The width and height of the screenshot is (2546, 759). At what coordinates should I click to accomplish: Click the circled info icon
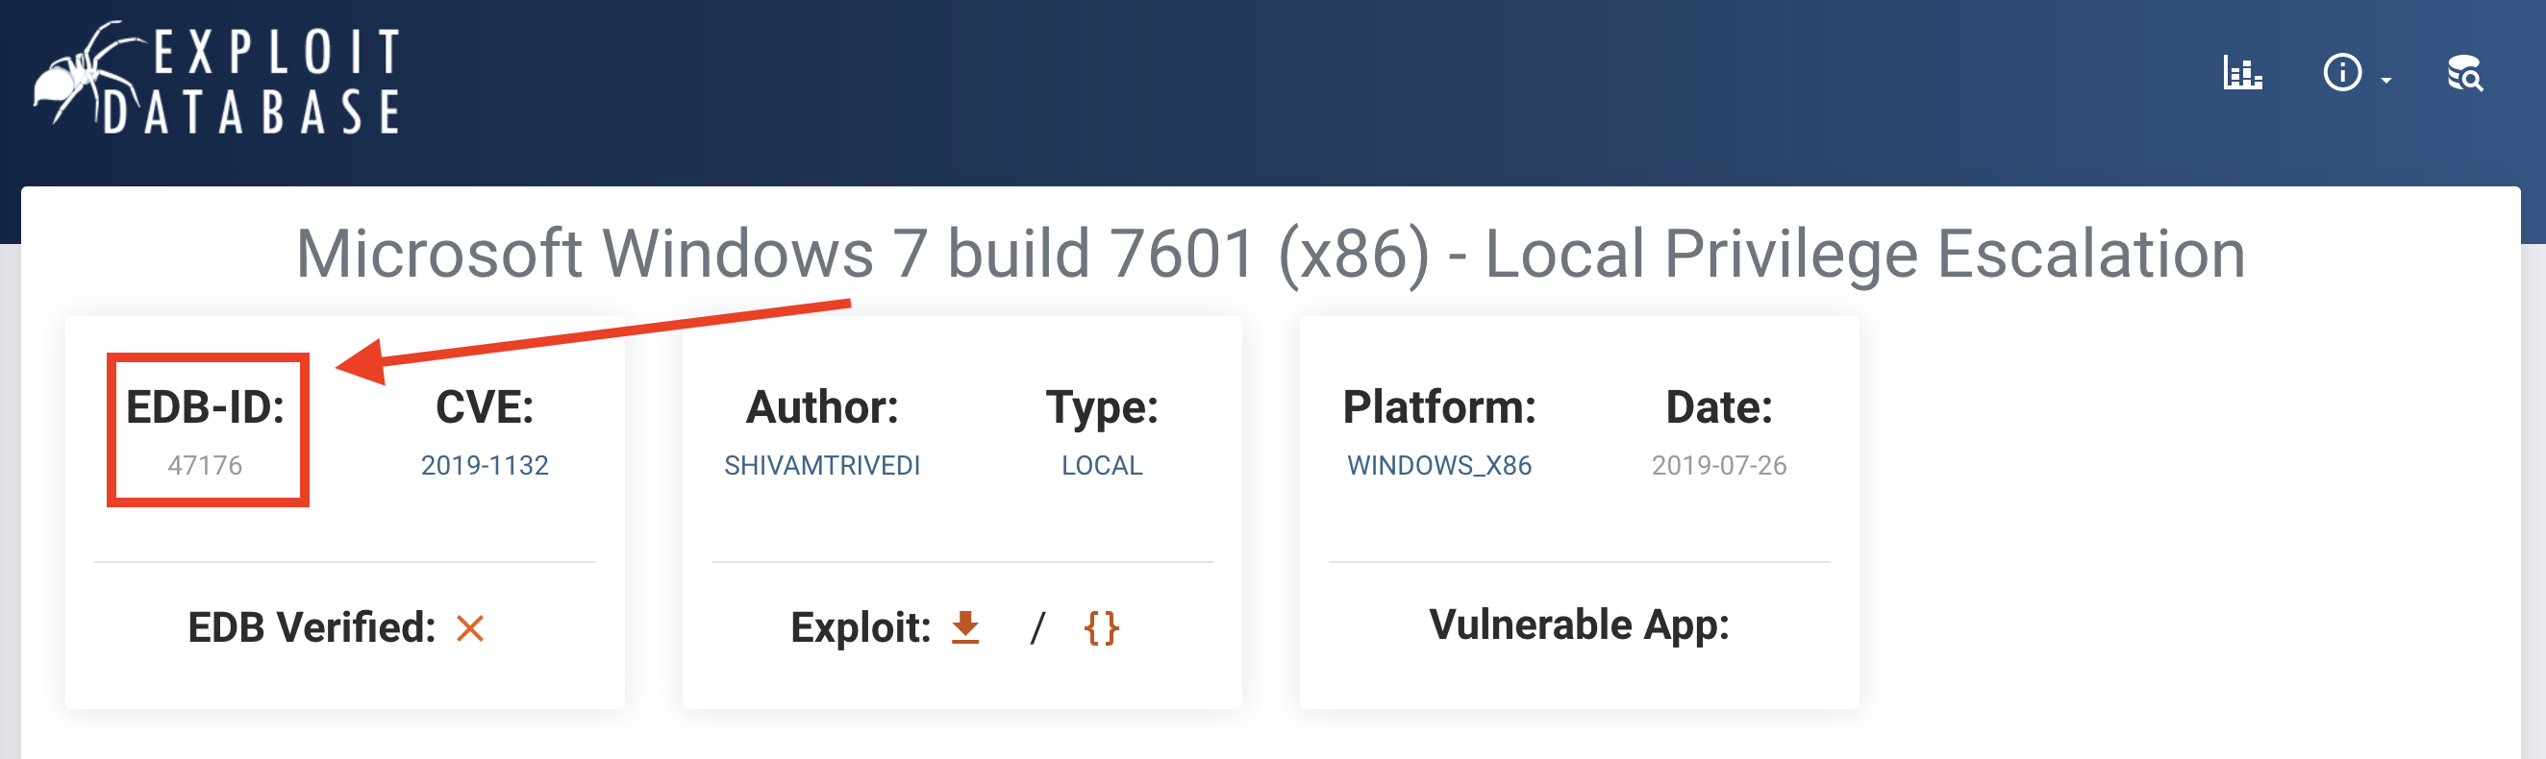pyautogui.click(x=2341, y=73)
